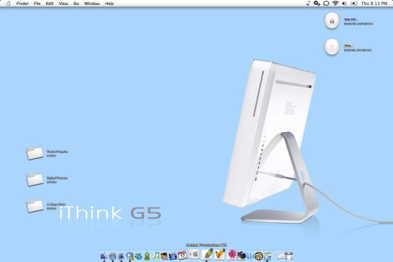Open the golden spiral dock icon
393x262 pixels.
[259, 256]
